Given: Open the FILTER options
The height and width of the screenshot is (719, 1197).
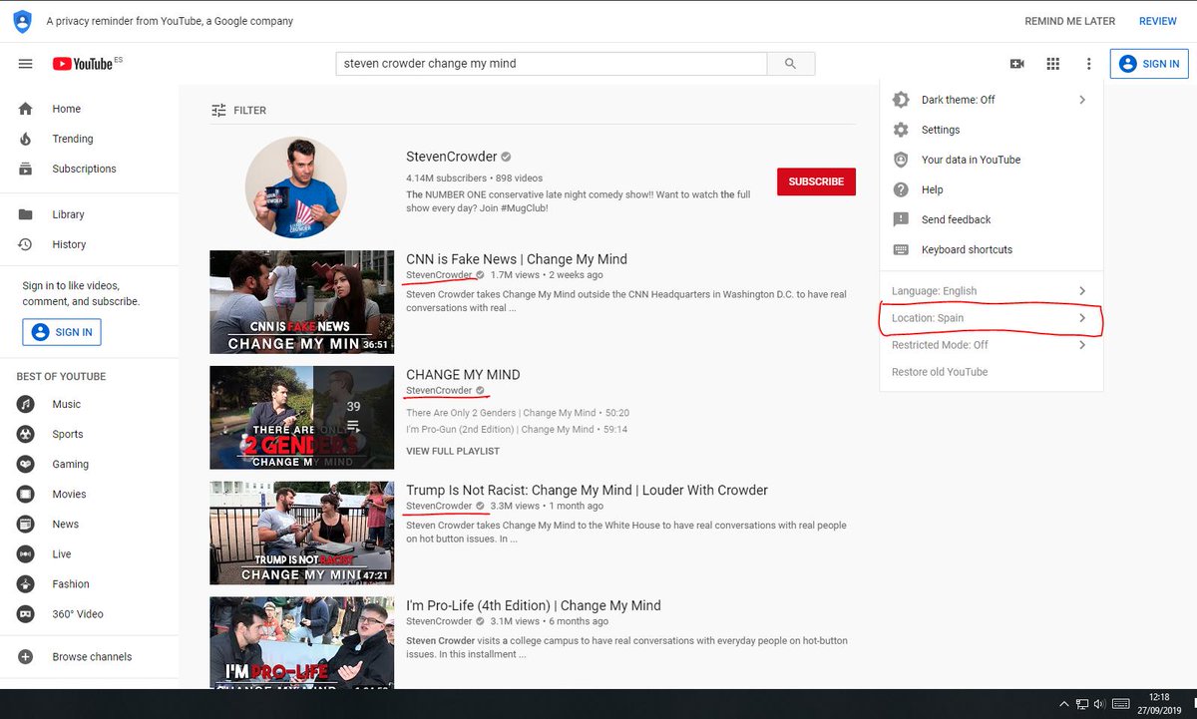Looking at the screenshot, I should pyautogui.click(x=238, y=111).
